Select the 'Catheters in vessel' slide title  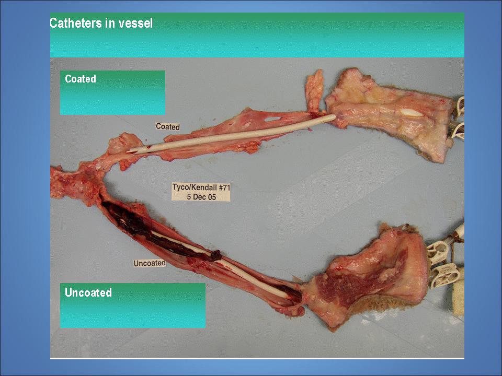pyautogui.click(x=101, y=23)
